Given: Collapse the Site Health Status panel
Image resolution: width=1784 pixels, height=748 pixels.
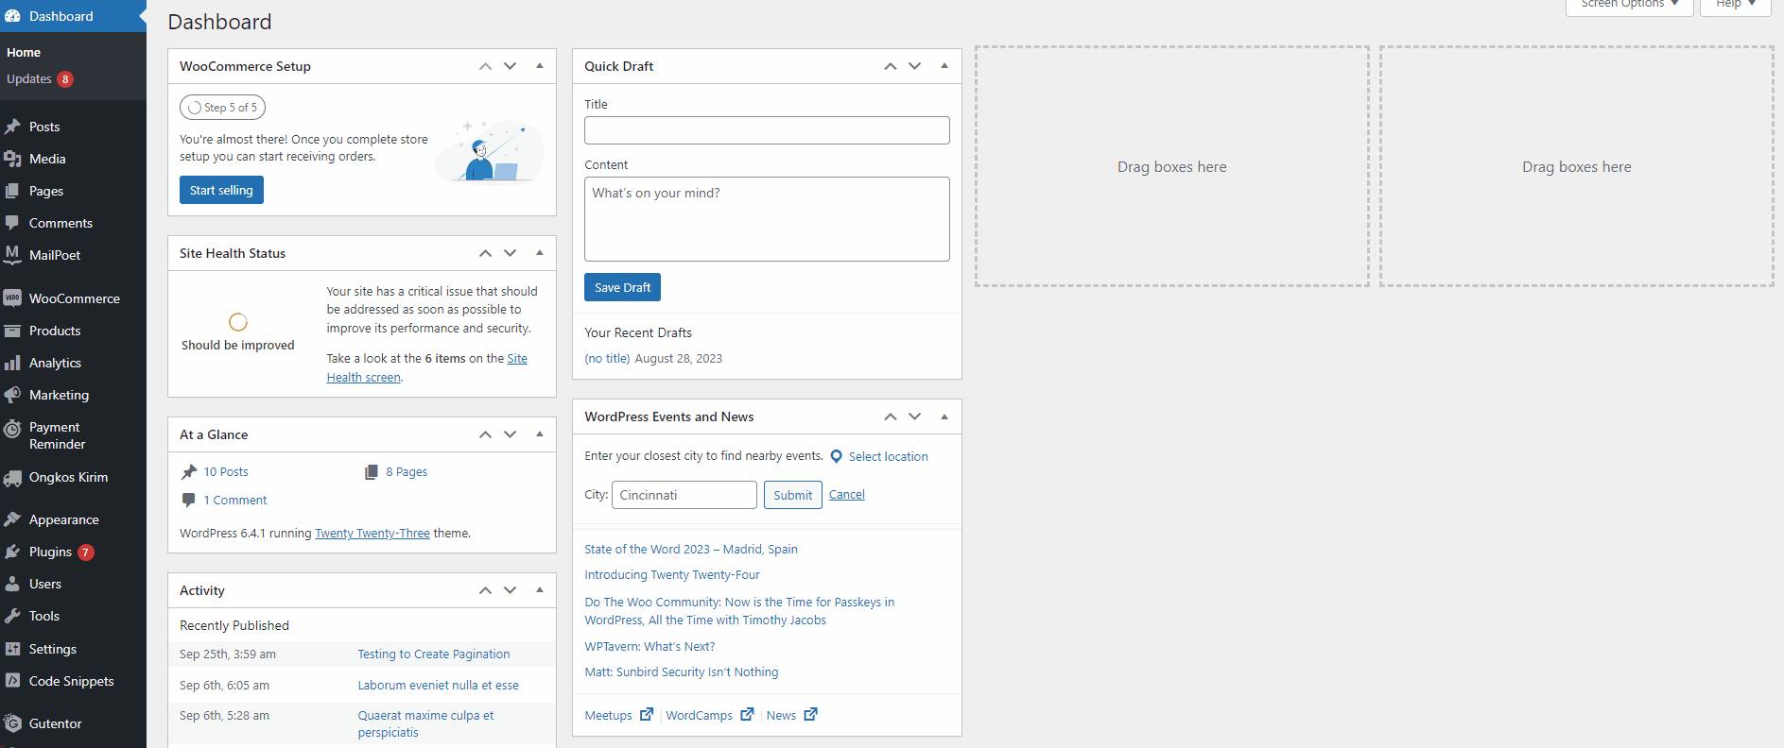Looking at the screenshot, I should [540, 253].
